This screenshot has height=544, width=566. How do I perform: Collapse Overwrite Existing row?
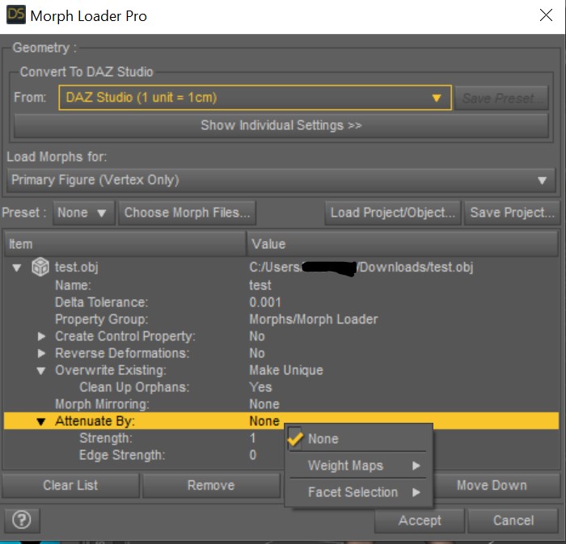41,370
